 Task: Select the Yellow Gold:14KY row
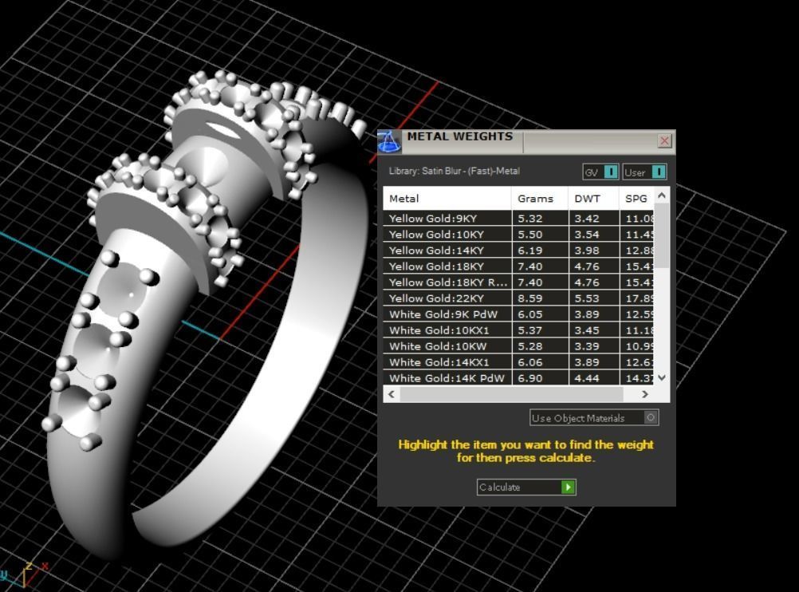(518, 251)
